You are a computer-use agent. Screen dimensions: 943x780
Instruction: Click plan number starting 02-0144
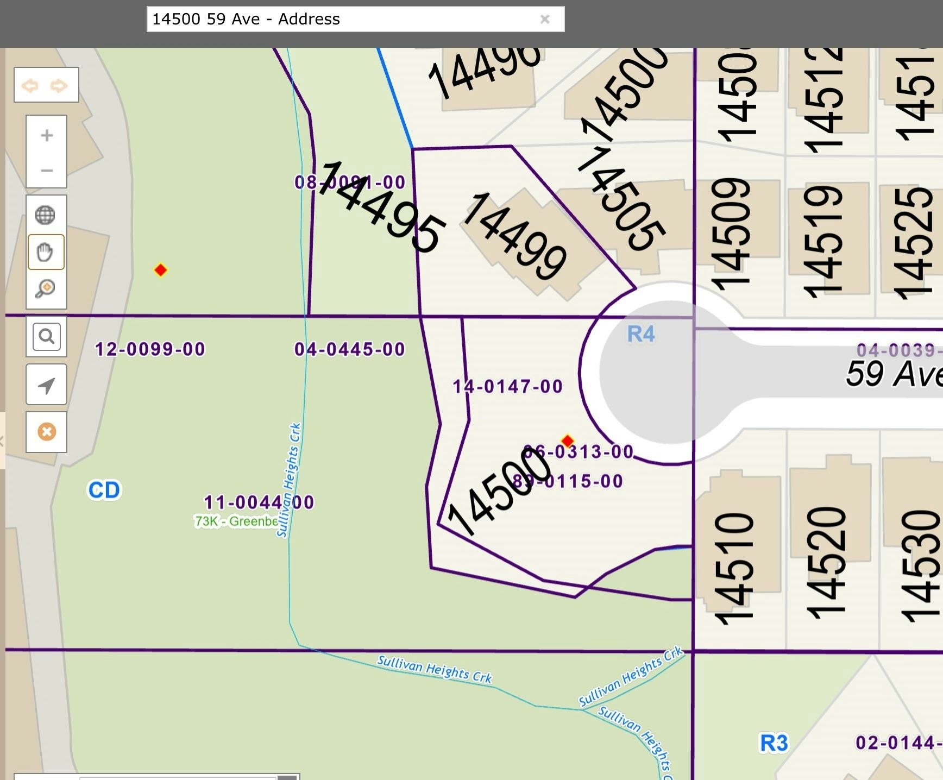[899, 742]
